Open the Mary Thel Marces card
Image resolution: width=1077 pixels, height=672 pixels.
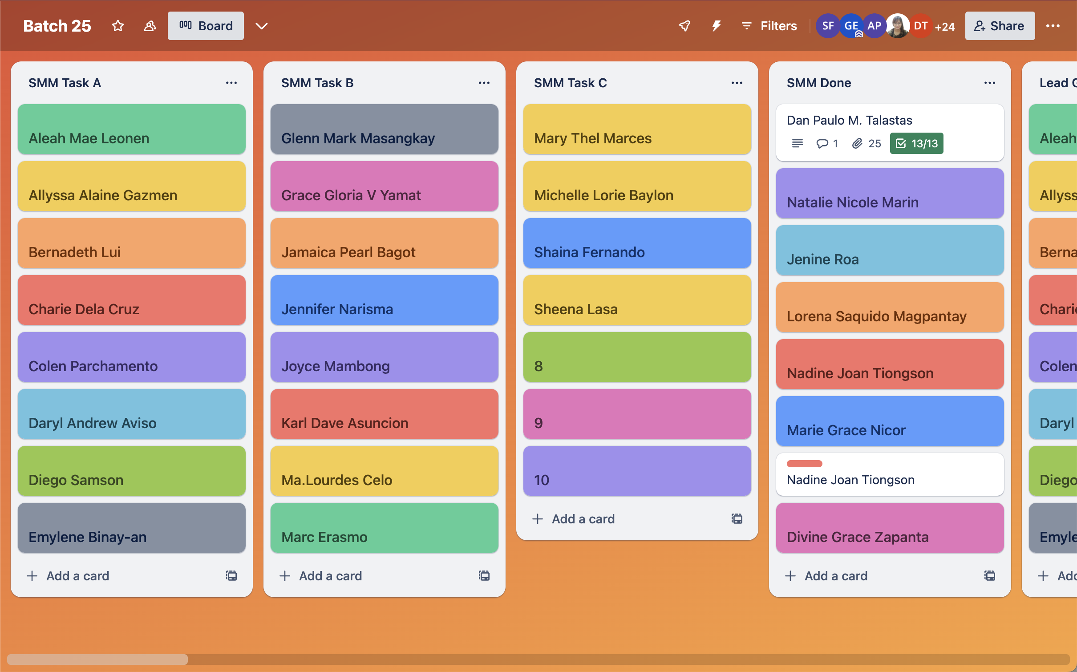point(637,129)
